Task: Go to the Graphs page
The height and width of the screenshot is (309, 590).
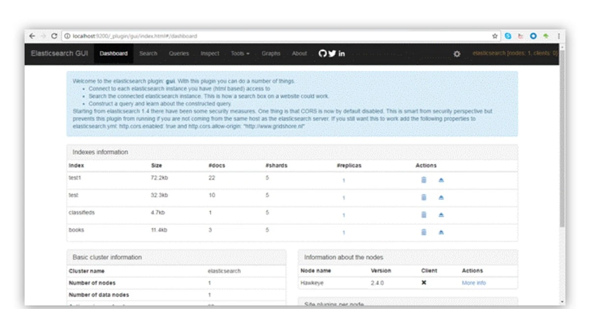Action: coord(270,54)
